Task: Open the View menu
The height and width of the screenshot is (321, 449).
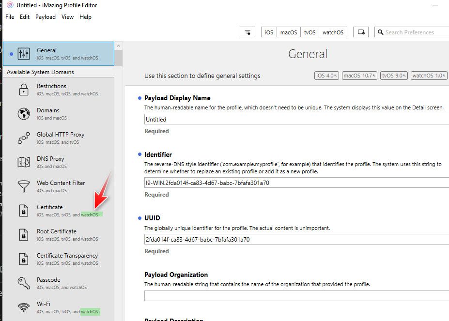Action: point(67,17)
